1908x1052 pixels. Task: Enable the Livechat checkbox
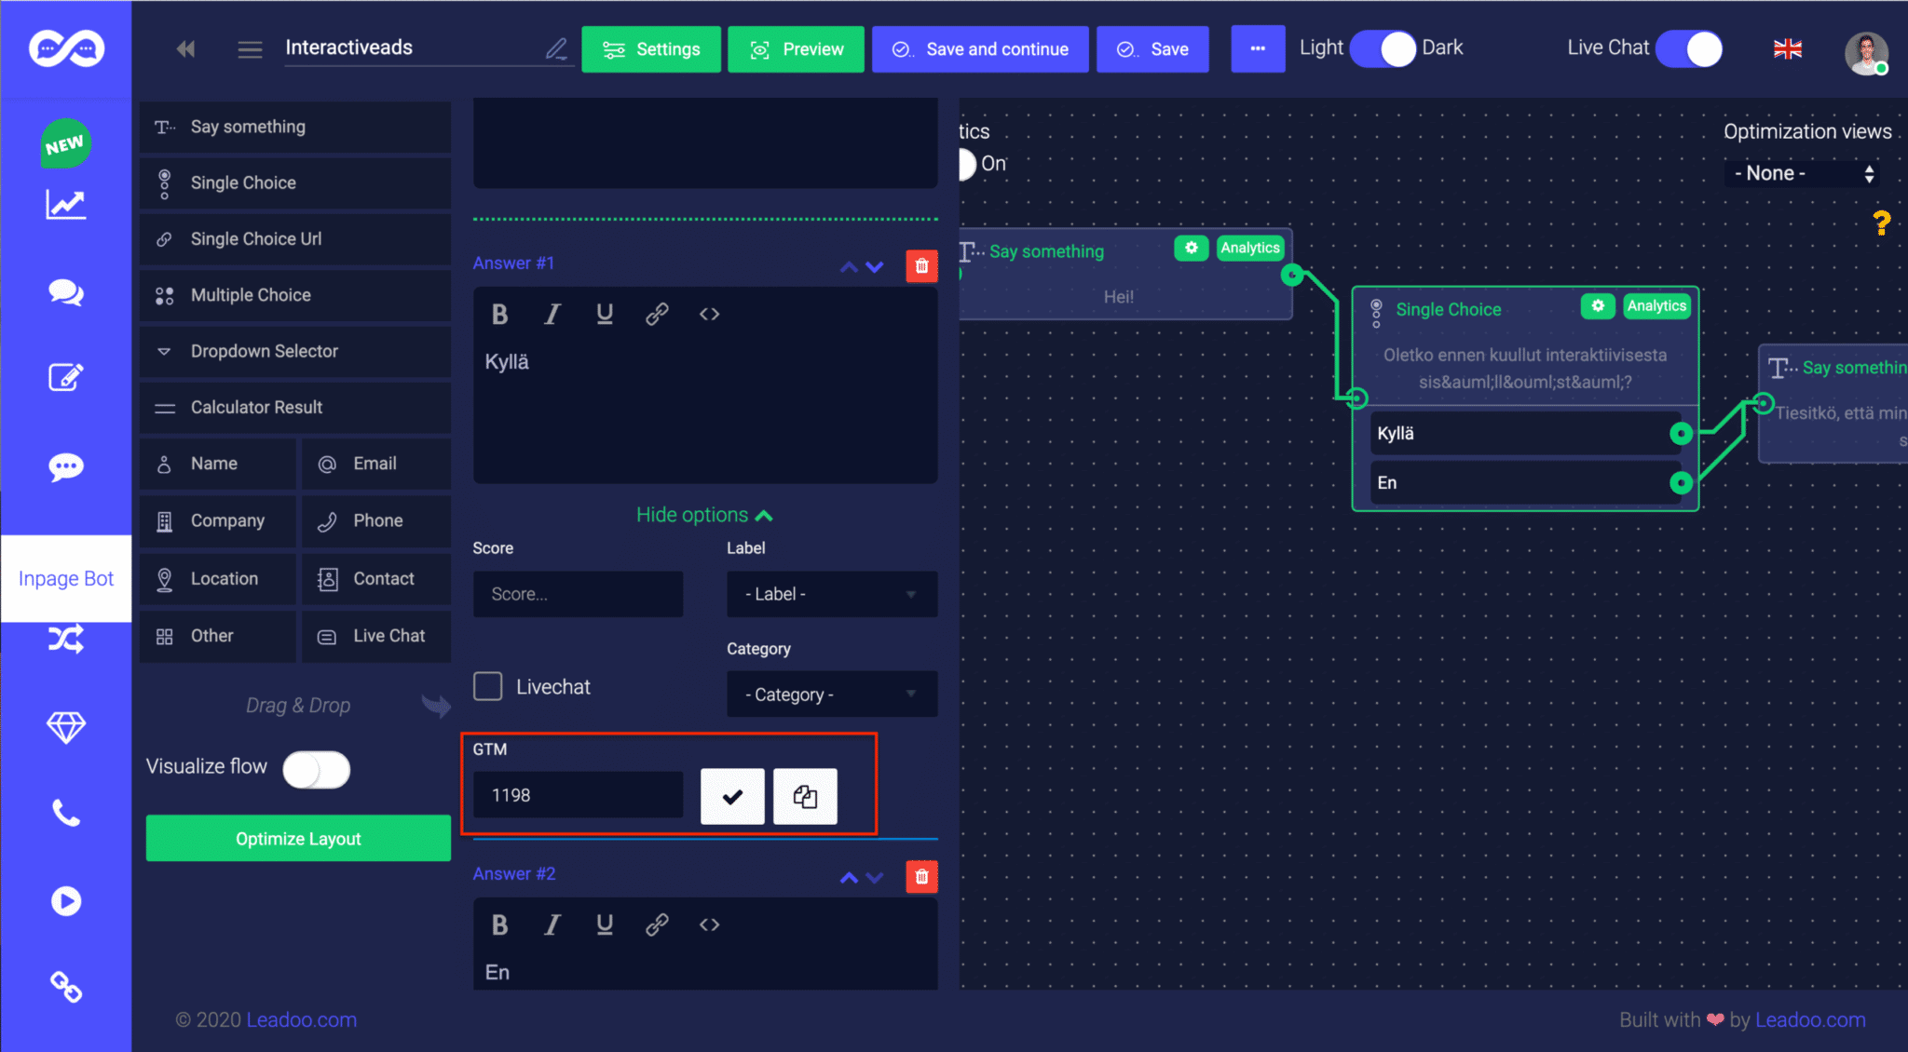pos(487,686)
